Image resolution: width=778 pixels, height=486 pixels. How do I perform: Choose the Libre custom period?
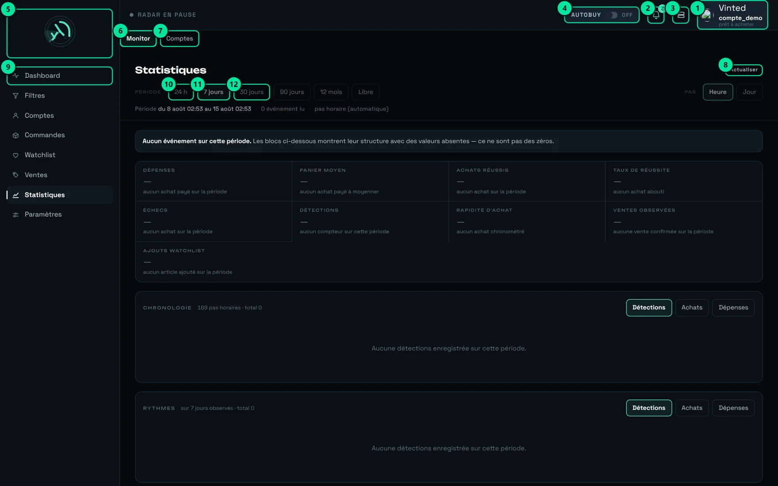(366, 92)
